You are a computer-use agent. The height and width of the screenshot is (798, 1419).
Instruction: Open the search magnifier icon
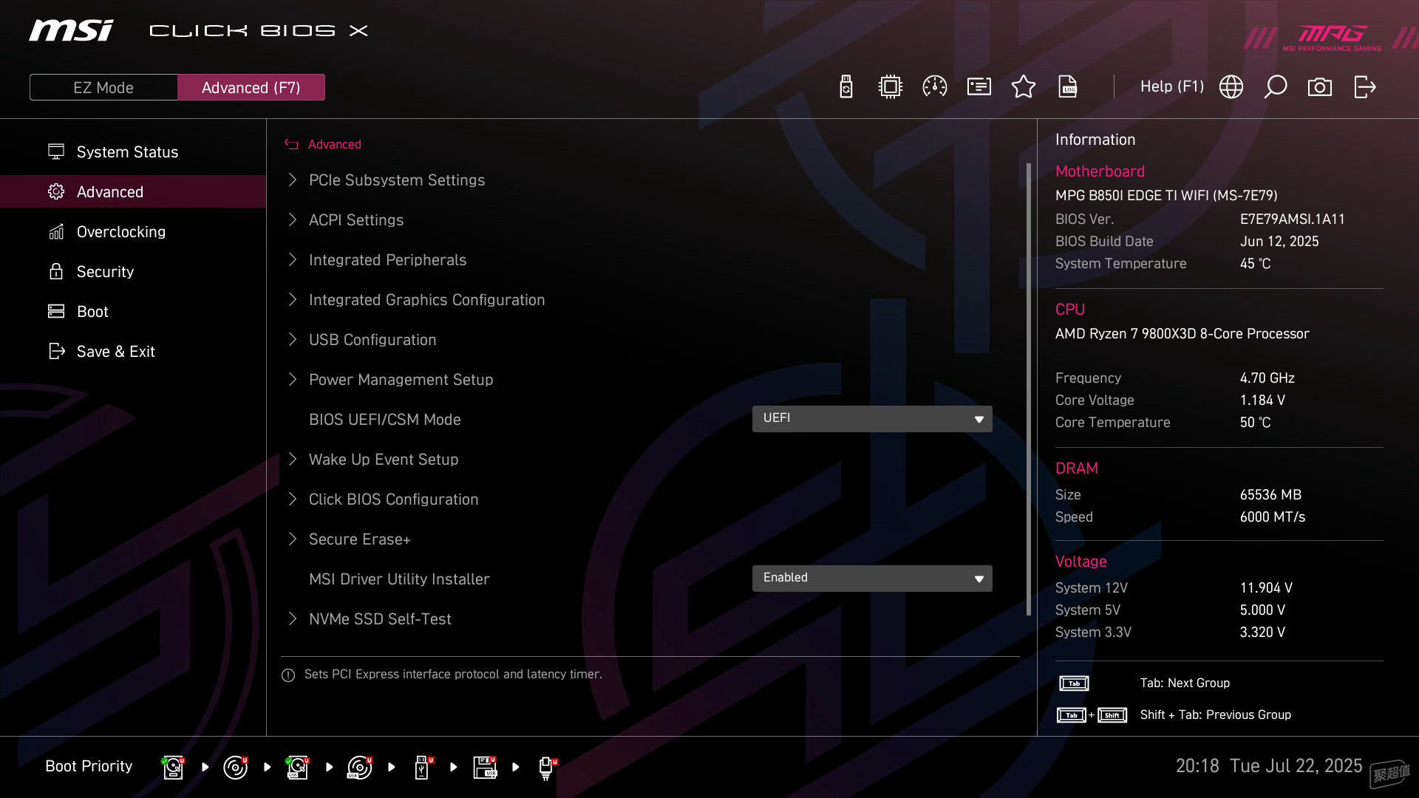(1276, 87)
